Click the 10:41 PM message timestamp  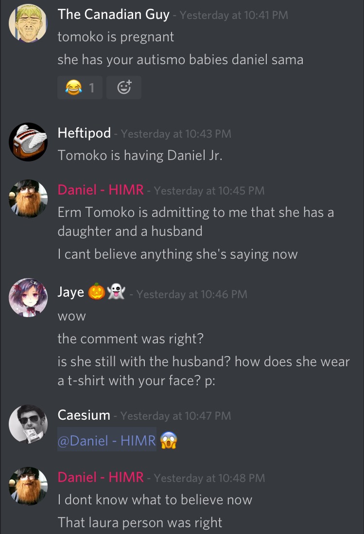(x=234, y=15)
